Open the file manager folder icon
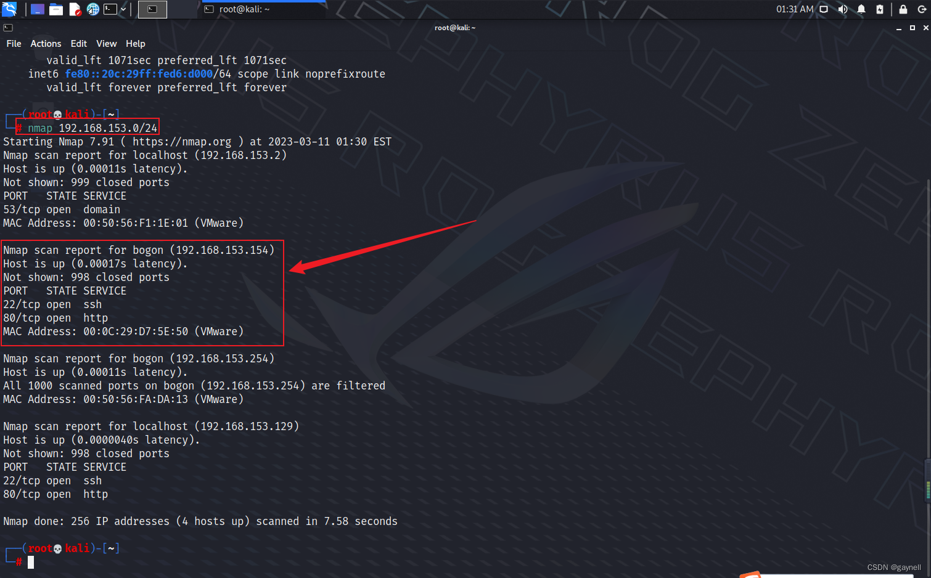 click(56, 9)
